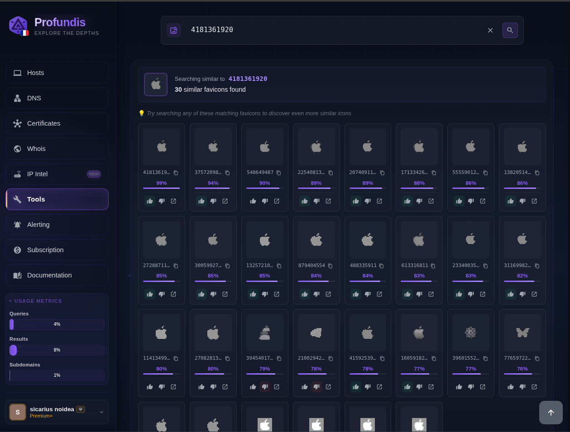This screenshot has height=432, width=570.
Task: Click the image upload icon in search bar
Action: coord(174,30)
